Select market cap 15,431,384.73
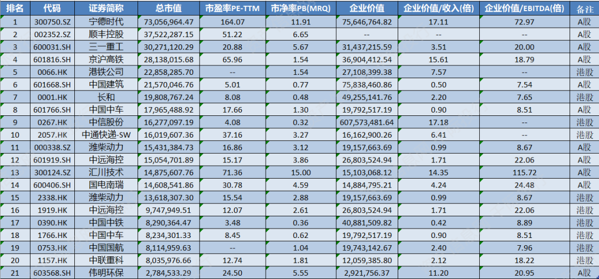This screenshot has height=279, width=599. (x=169, y=148)
